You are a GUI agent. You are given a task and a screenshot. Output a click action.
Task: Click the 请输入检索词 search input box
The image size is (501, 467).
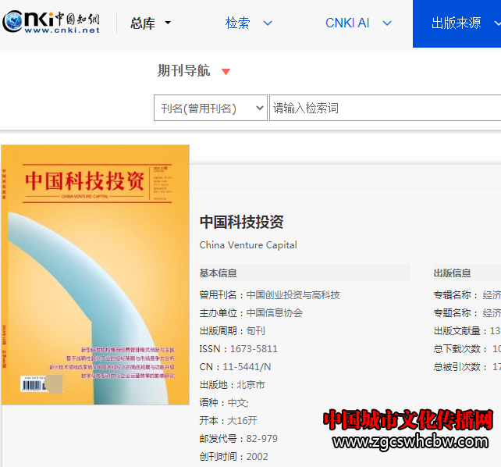[382, 109]
